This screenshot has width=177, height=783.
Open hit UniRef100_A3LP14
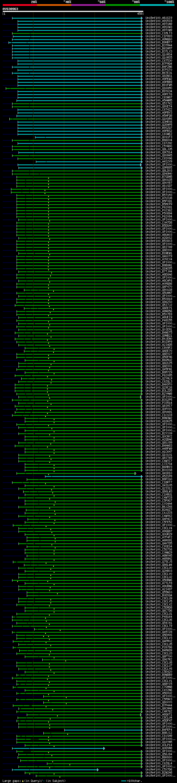pos(159,745)
